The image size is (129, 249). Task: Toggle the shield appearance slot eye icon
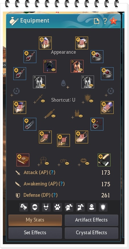click(91, 101)
